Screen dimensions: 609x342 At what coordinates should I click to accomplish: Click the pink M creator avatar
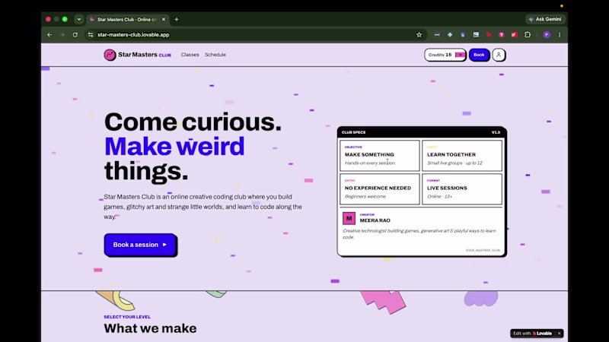coord(349,218)
